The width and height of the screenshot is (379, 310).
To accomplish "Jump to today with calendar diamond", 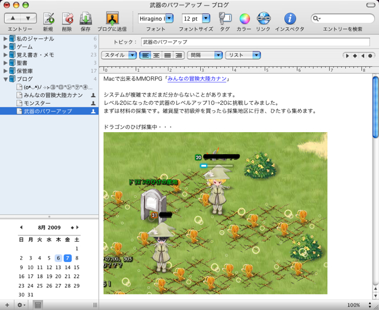I will pos(72,228).
